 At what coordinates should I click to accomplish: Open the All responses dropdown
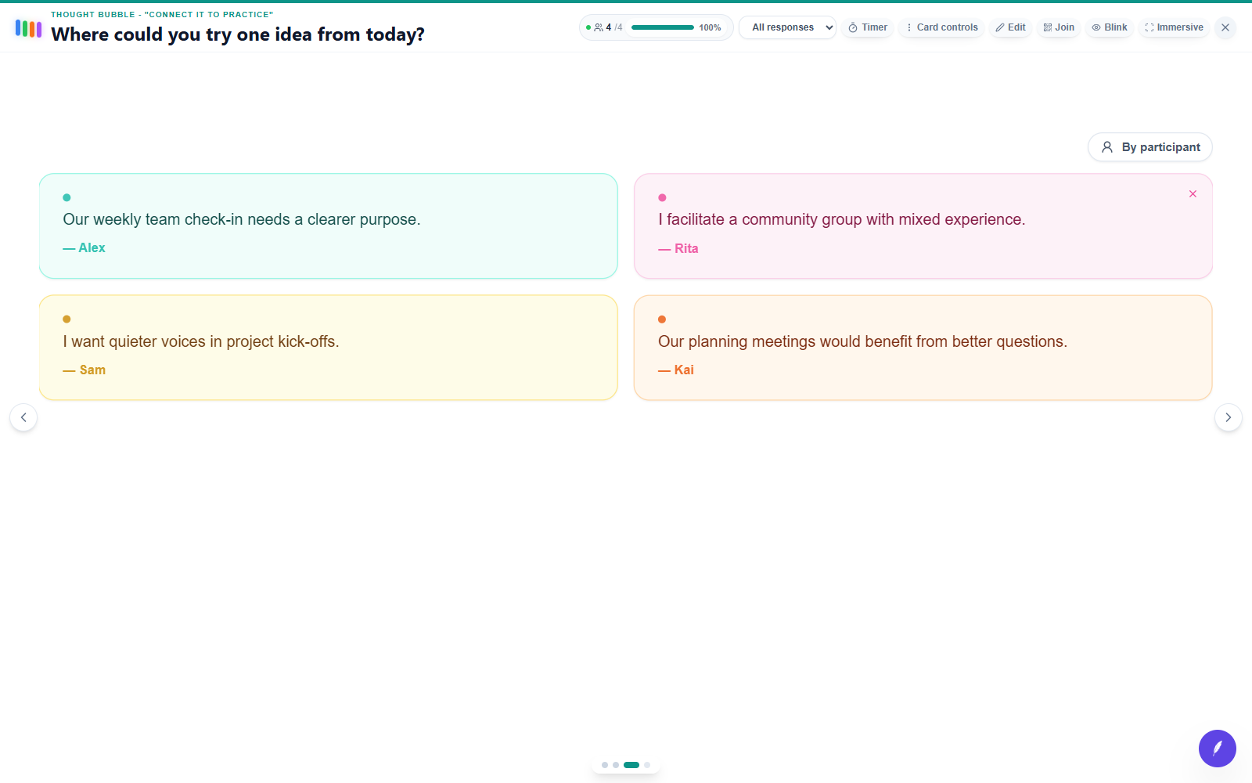tap(787, 27)
